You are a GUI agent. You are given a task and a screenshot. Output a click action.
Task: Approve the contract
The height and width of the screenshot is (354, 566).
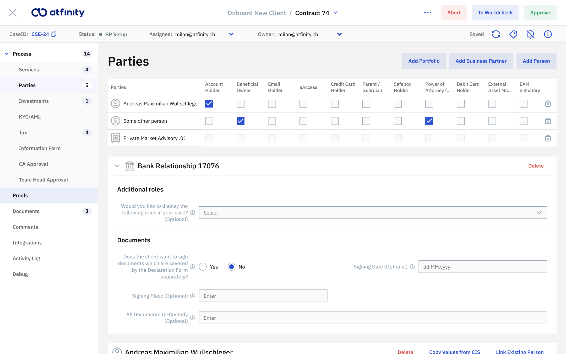[540, 13]
